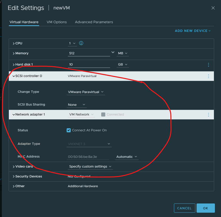Open Change Type VMware Paravirtual dropdown

[x=86, y=92]
